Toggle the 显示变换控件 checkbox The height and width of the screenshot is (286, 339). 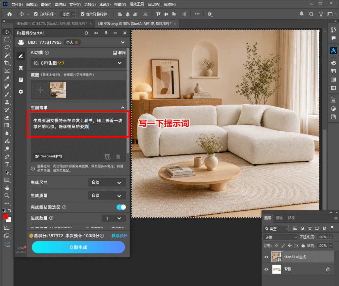82,14
